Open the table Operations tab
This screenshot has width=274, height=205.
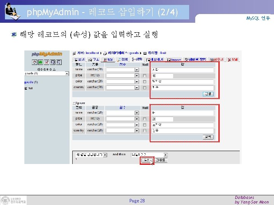195,60
